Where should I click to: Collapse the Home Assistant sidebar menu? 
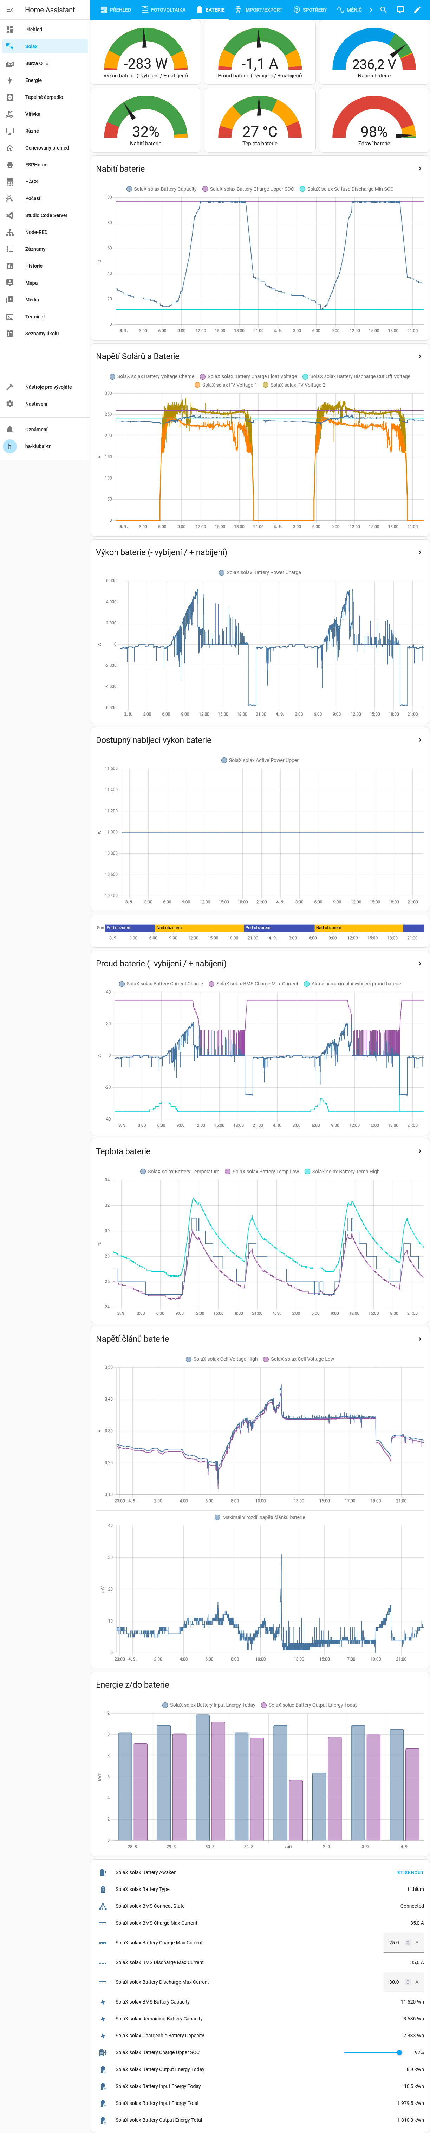pyautogui.click(x=10, y=10)
